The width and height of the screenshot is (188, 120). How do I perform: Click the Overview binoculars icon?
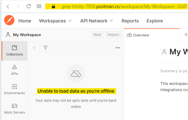pos(129,35)
